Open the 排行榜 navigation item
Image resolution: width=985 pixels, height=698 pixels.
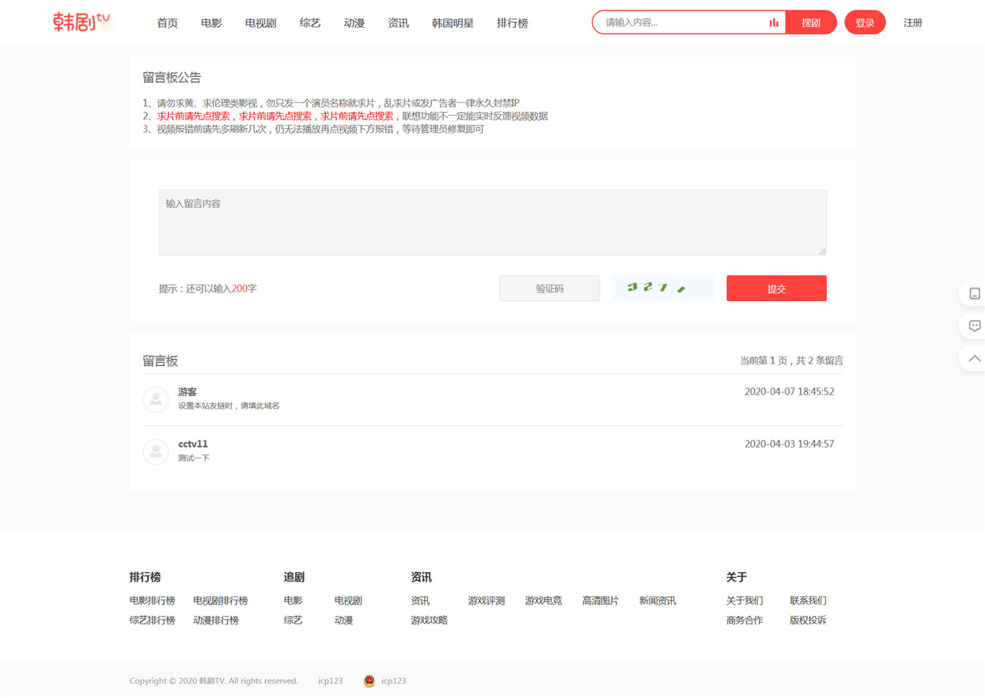point(513,23)
